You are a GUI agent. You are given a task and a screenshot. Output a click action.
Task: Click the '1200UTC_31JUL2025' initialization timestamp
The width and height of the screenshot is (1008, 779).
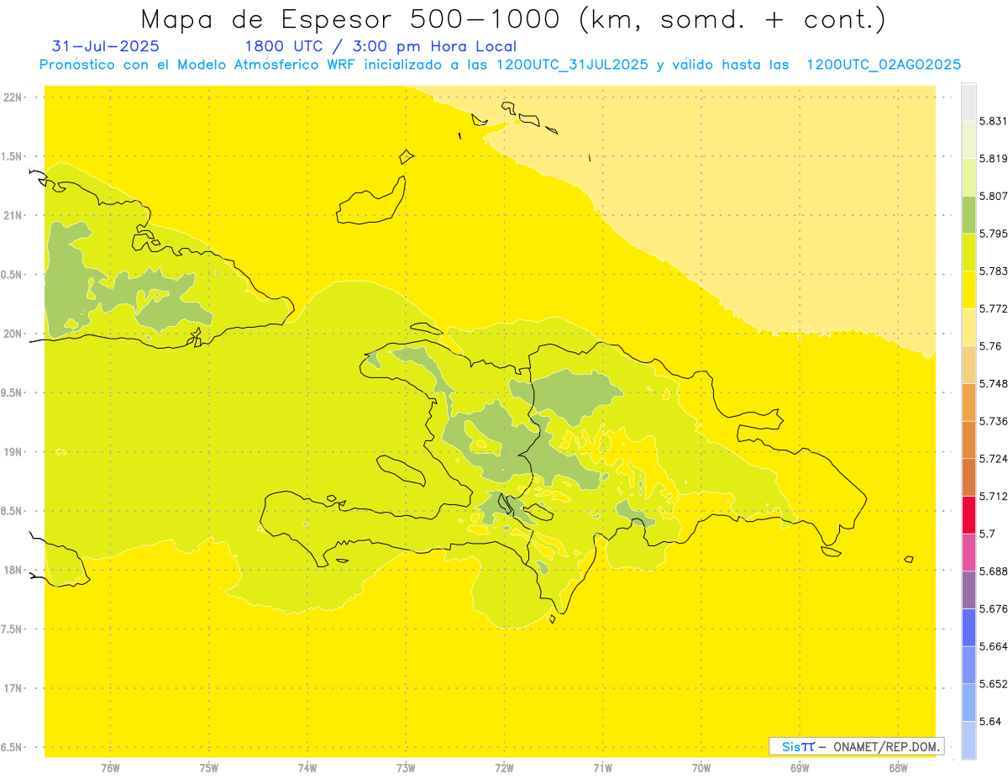tap(572, 65)
